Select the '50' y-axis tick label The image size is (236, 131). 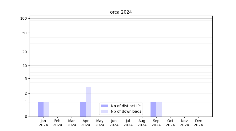click(x=24, y=33)
